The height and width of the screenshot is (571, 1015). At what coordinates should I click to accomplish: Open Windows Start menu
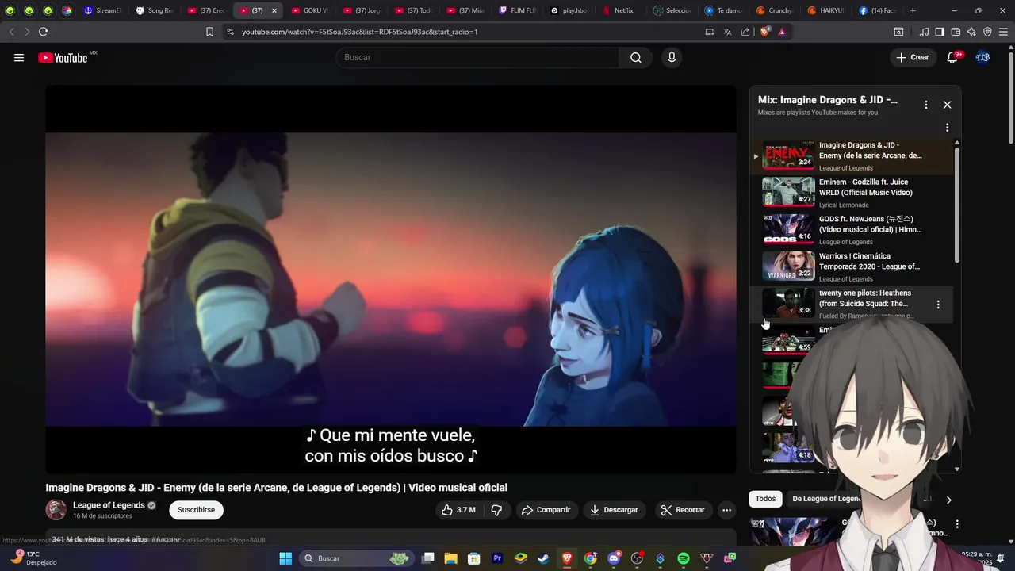[285, 558]
